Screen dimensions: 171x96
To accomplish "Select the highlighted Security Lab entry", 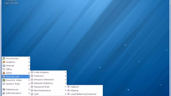I will click(x=16, y=77).
